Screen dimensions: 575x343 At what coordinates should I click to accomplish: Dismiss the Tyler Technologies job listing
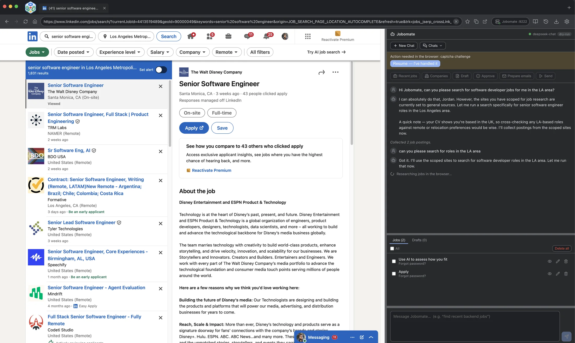coord(160,223)
